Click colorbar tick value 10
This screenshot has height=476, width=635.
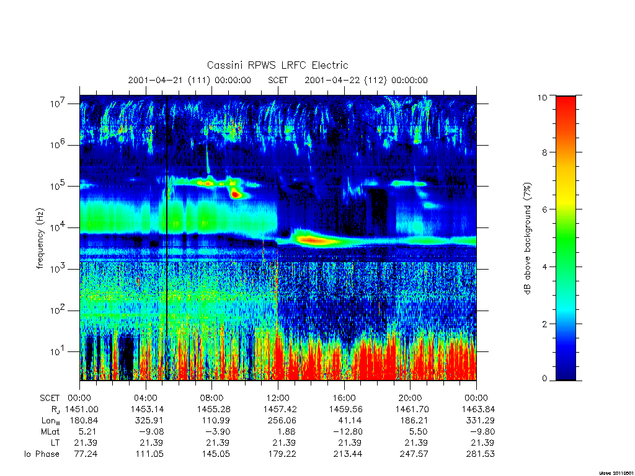click(542, 97)
